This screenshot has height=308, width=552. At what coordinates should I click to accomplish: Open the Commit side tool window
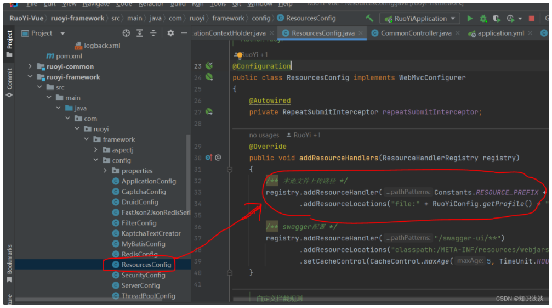(x=9, y=83)
